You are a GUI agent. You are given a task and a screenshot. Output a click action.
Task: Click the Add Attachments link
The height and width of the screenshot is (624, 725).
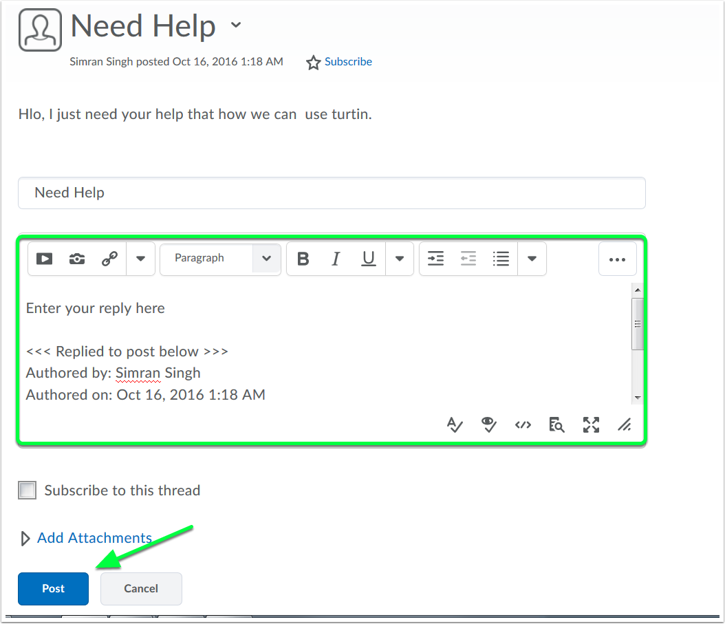[95, 538]
